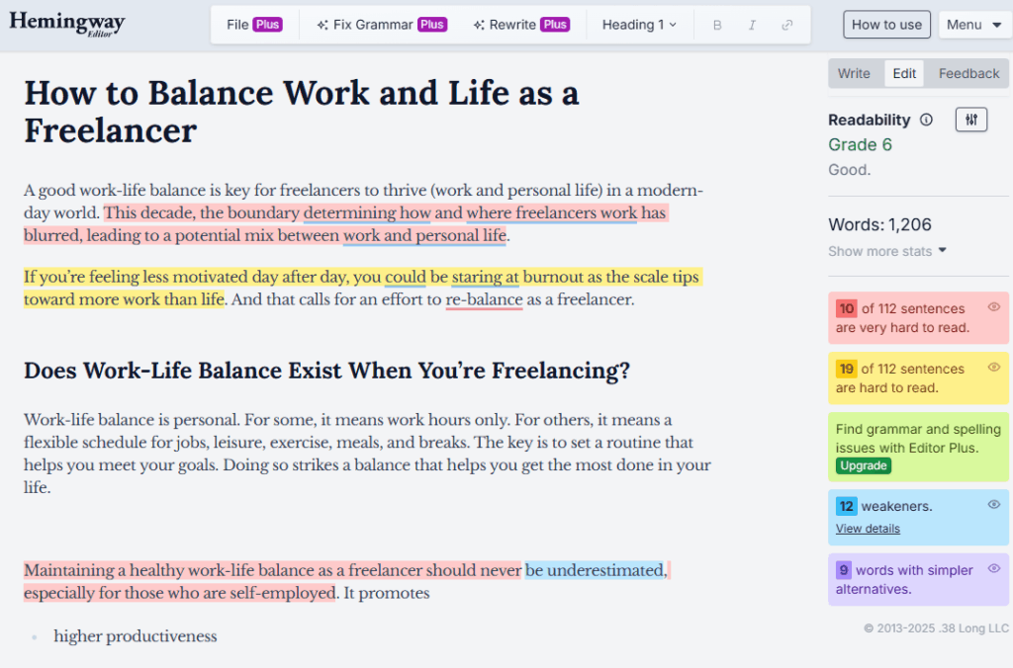Click the purple count badge 9

click(843, 570)
